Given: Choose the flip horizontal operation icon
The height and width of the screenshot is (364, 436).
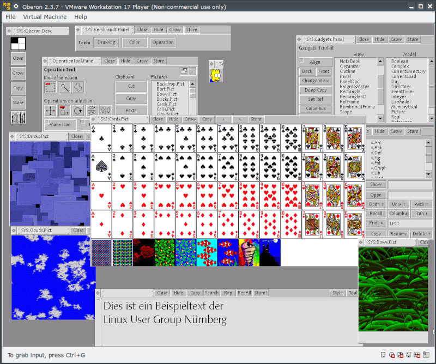Looking at the screenshot, I should [x=105, y=111].
